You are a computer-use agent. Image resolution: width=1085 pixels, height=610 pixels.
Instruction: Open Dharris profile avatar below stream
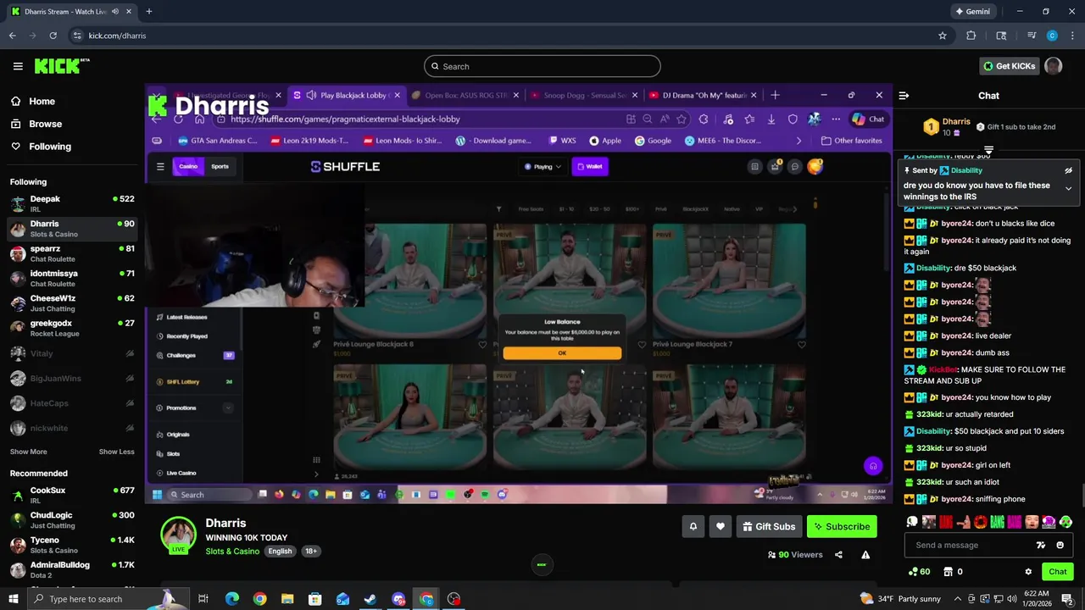(178, 535)
